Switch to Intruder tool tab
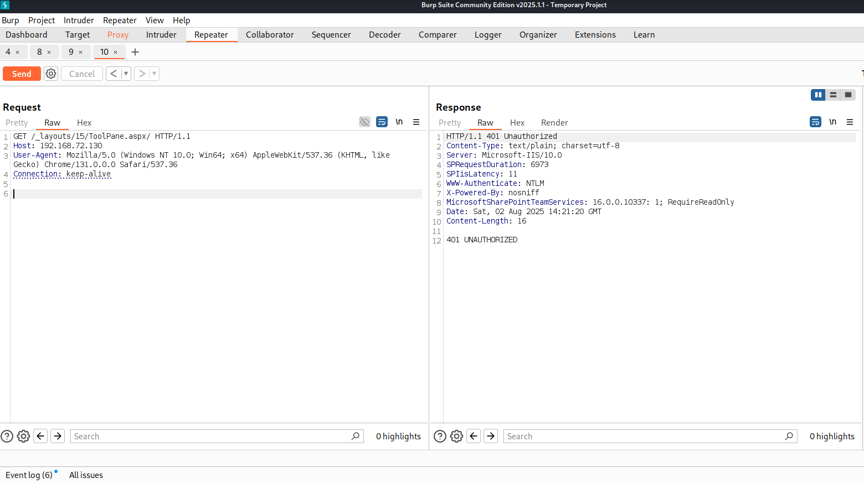The height and width of the screenshot is (483, 864). (x=161, y=34)
